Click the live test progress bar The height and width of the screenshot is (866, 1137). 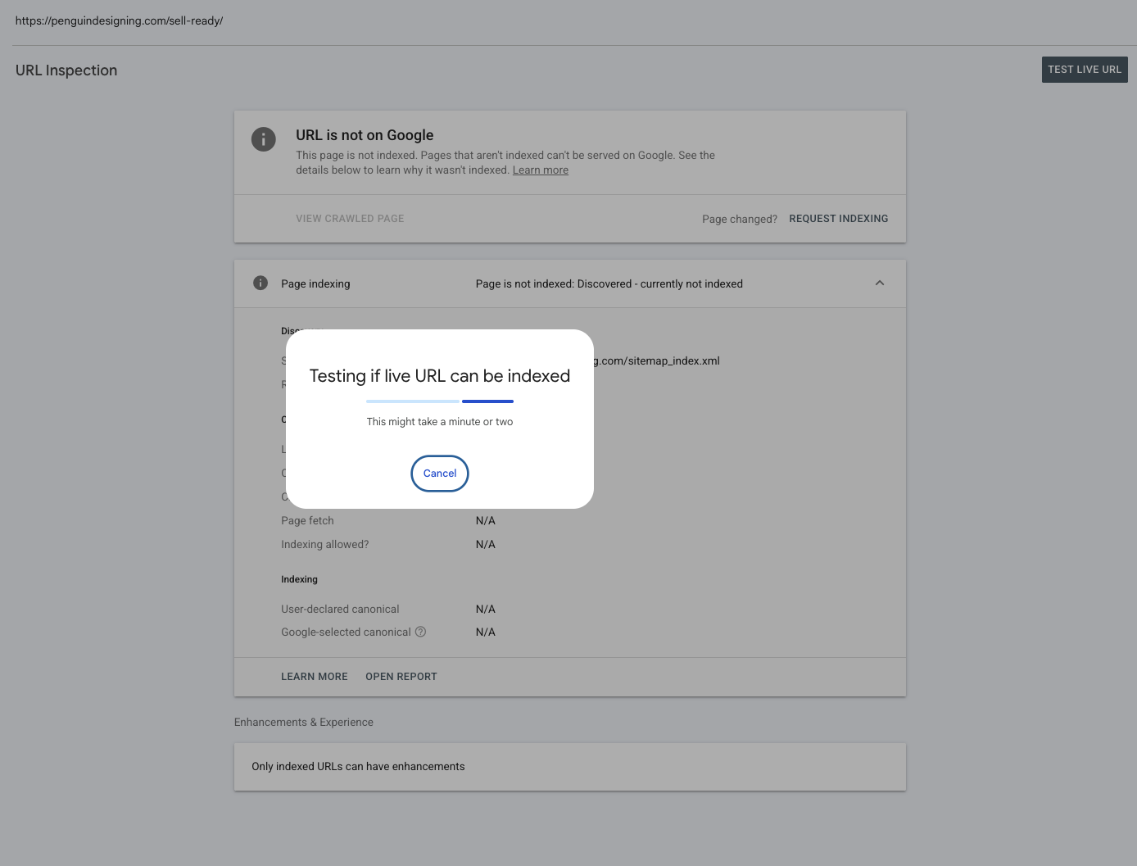coord(440,401)
